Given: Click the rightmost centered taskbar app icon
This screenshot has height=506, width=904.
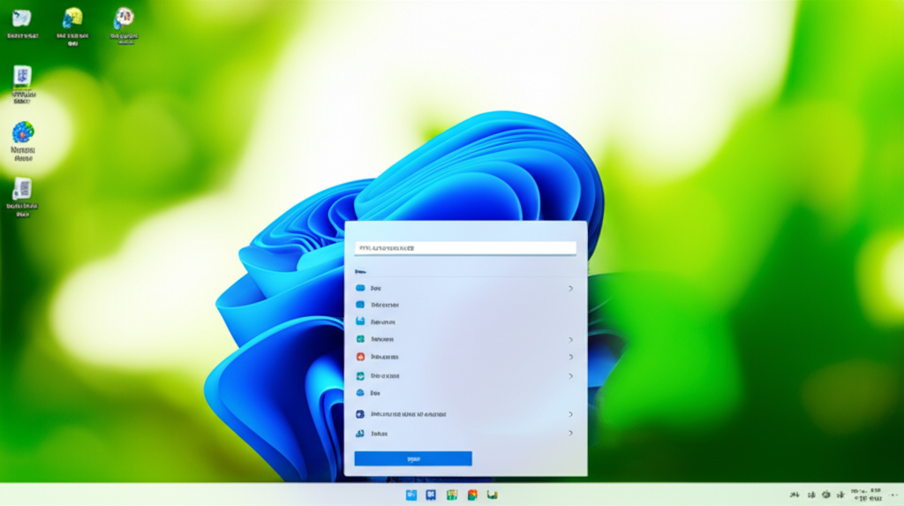Looking at the screenshot, I should click(x=493, y=495).
